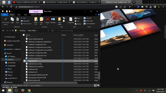Switch to the Home ribbon tab
166x93 pixels.
point(12,15)
